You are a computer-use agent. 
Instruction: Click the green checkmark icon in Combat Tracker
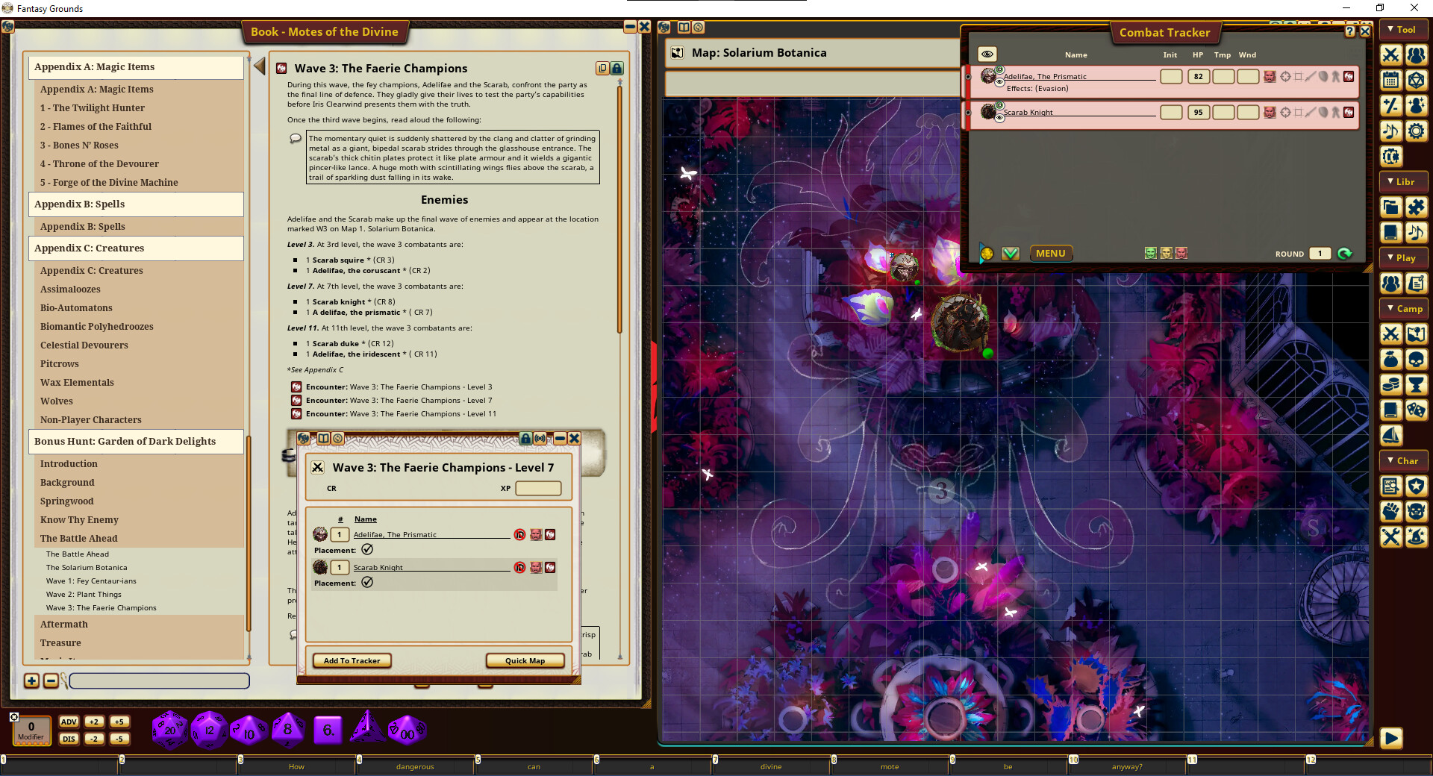[1011, 254]
